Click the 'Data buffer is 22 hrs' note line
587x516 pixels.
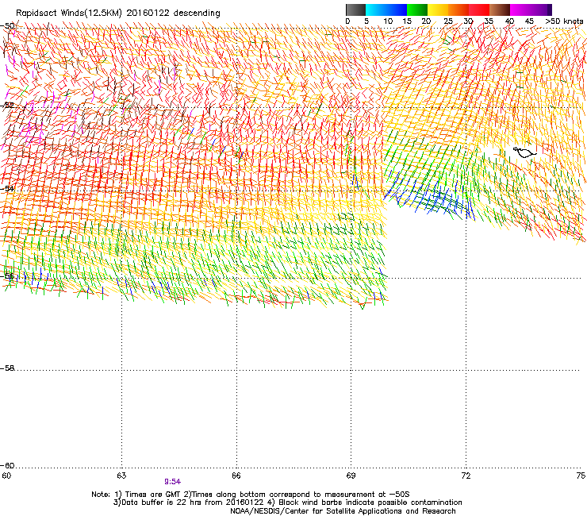[287, 503]
